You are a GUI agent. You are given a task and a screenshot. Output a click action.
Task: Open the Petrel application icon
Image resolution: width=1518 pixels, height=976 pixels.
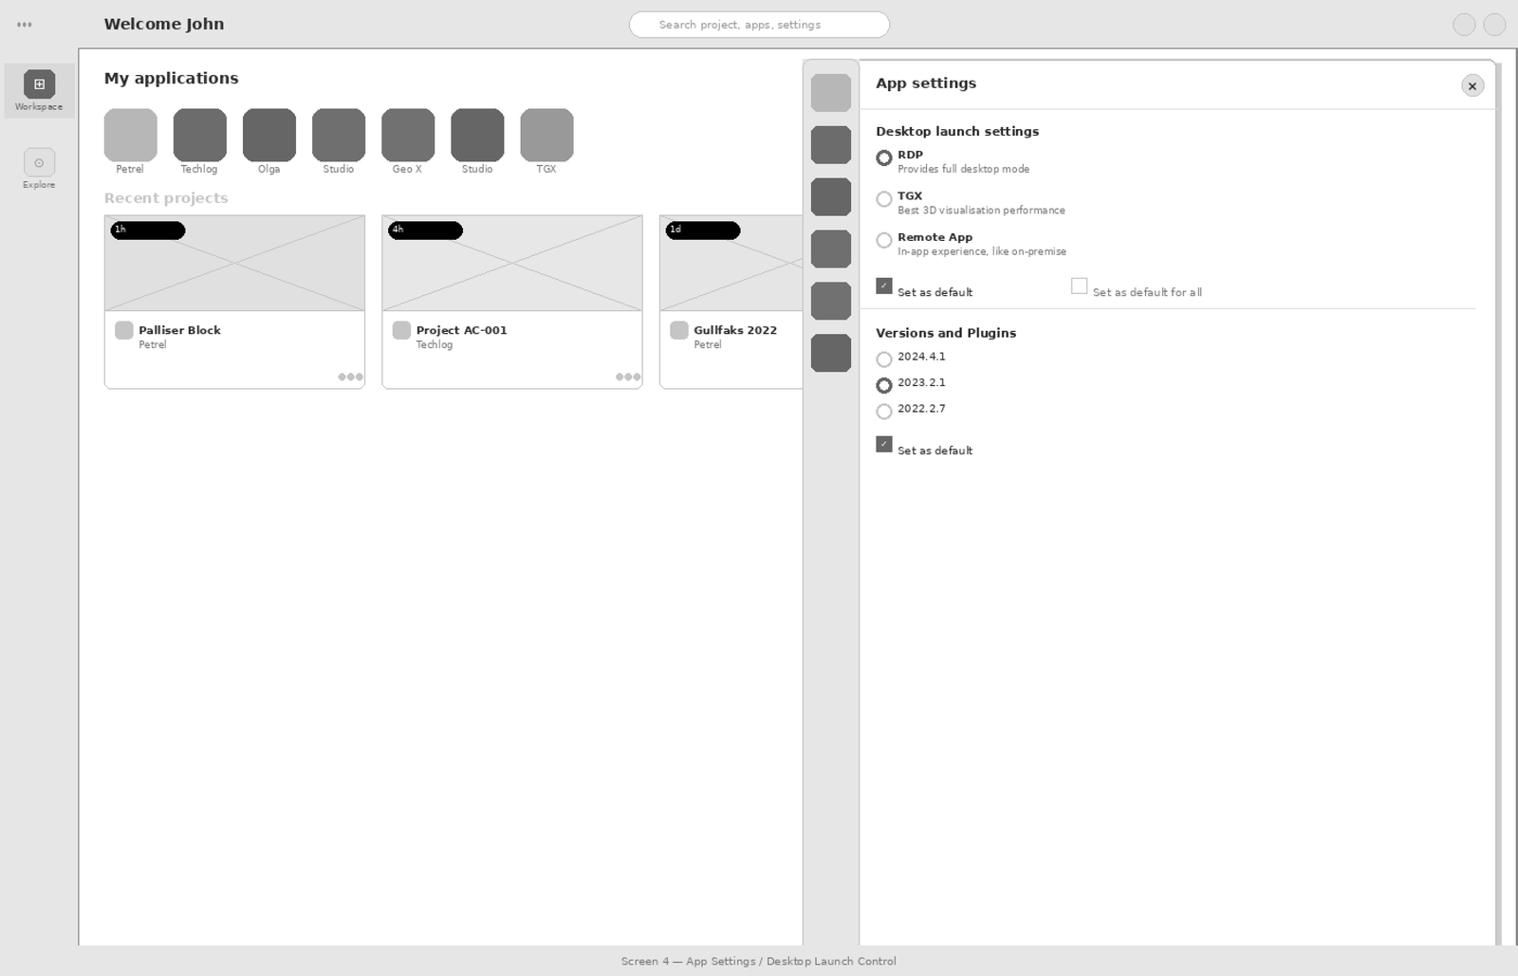(x=130, y=135)
